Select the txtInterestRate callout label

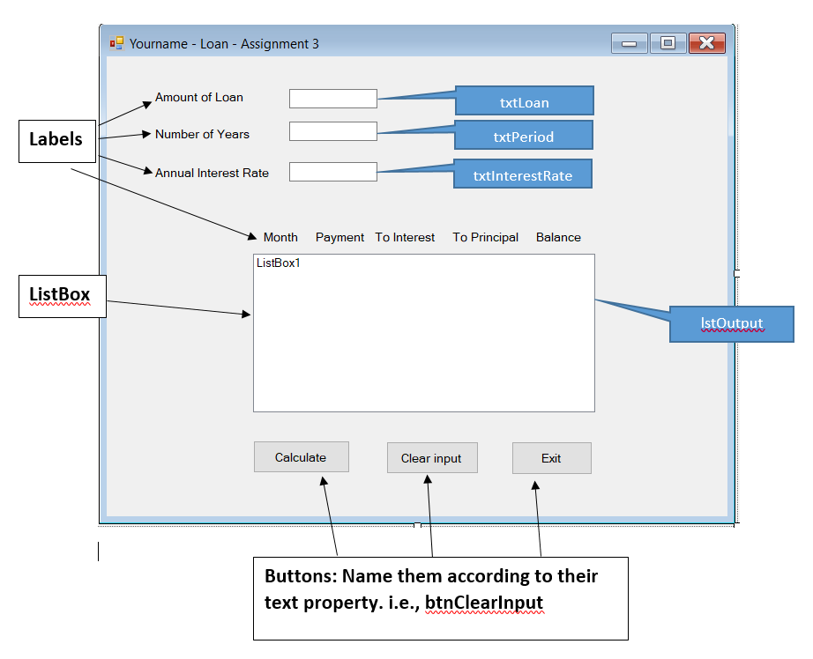522,174
